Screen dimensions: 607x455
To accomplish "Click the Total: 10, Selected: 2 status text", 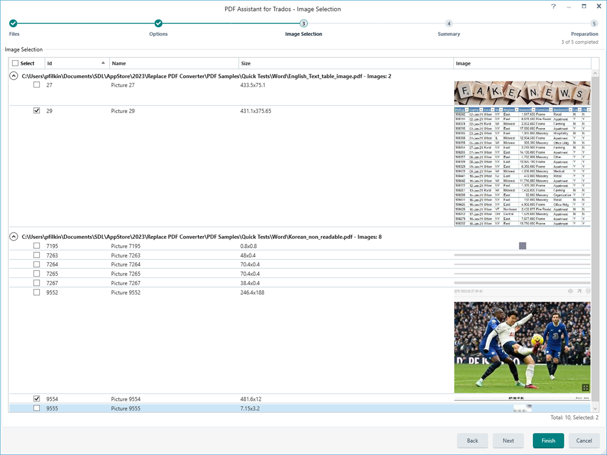I will pyautogui.click(x=574, y=418).
